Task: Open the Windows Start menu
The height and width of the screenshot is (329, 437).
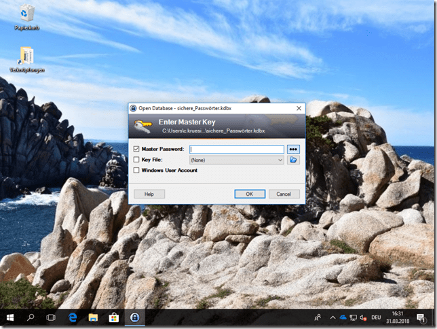Action: click(x=10, y=317)
